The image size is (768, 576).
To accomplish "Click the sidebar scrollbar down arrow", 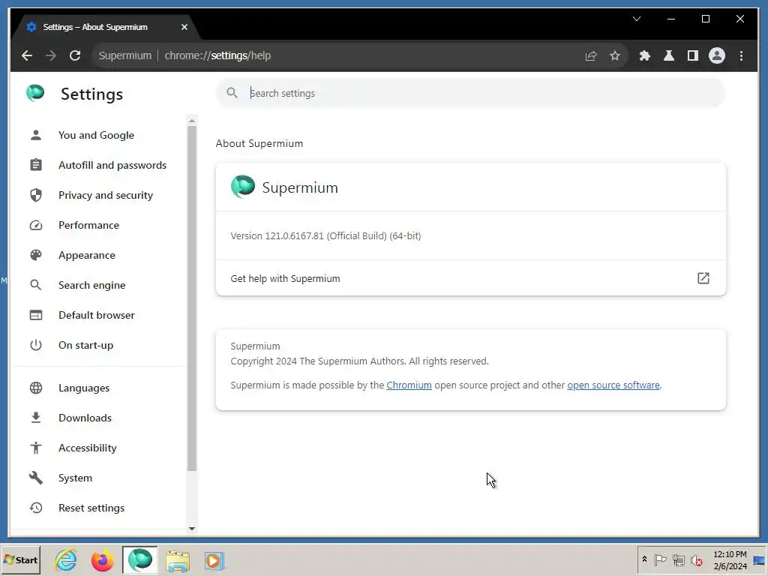I will point(192,529).
